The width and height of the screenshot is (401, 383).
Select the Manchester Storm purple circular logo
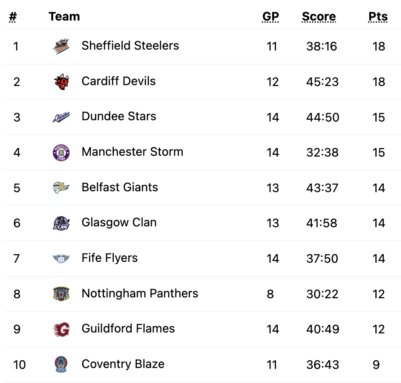pos(61,153)
